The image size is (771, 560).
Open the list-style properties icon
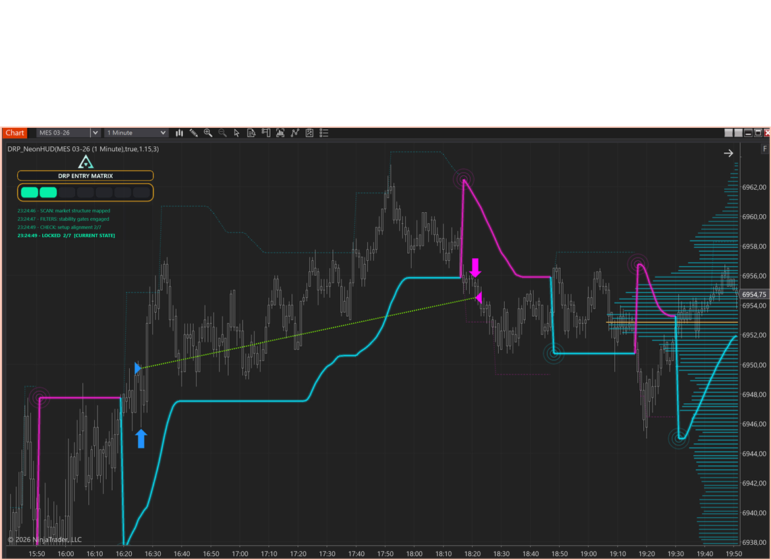[x=324, y=133]
